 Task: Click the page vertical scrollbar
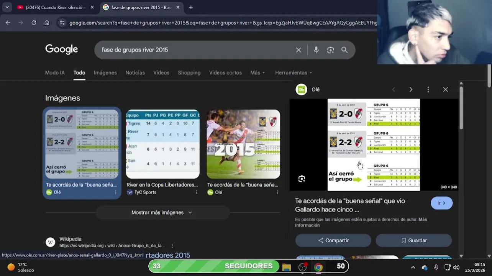point(489,76)
